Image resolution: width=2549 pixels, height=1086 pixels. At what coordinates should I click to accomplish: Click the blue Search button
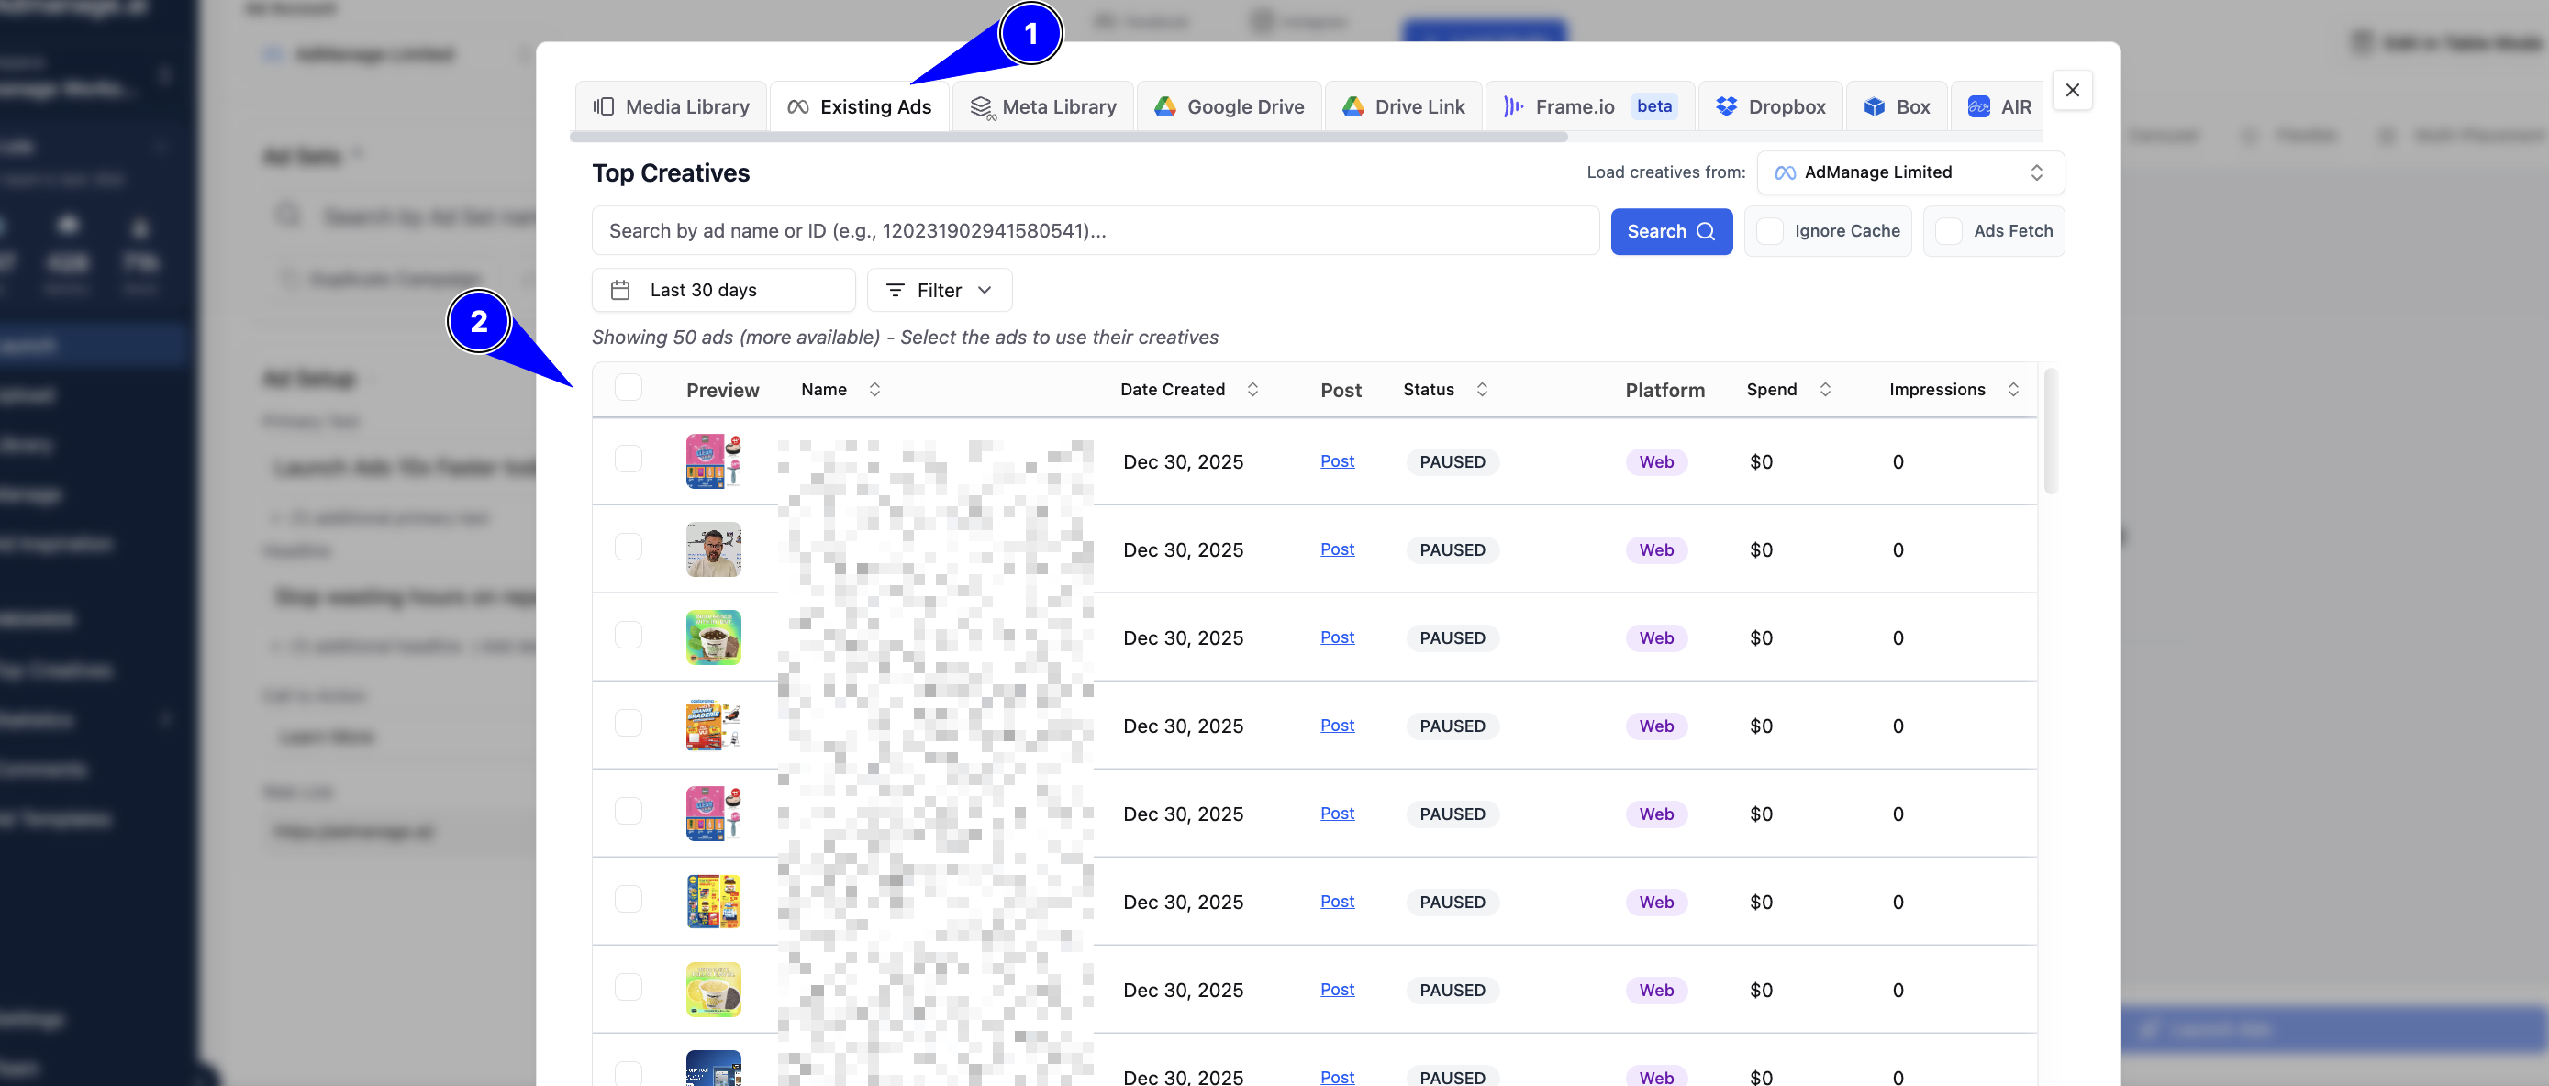click(1671, 231)
